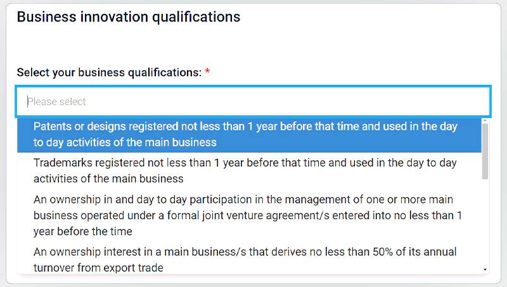Image resolution: width=507 pixels, height=287 pixels.
Task: Click the scrollbar up arrow in dropdown list
Action: tap(485, 120)
